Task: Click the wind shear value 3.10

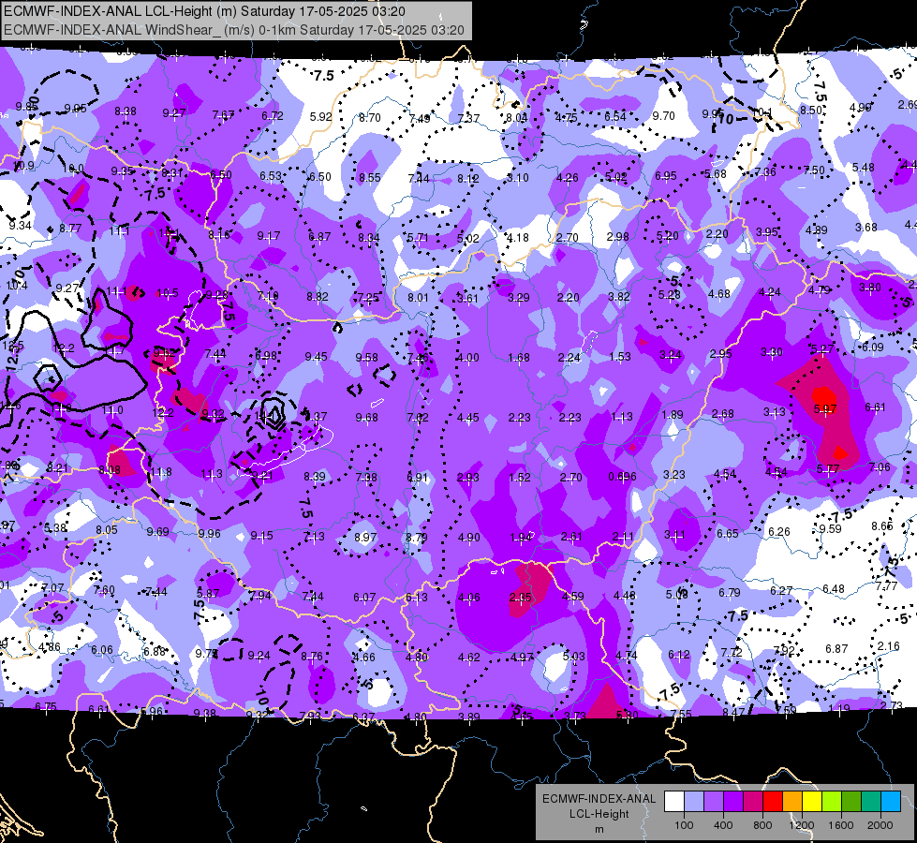Action: (518, 177)
